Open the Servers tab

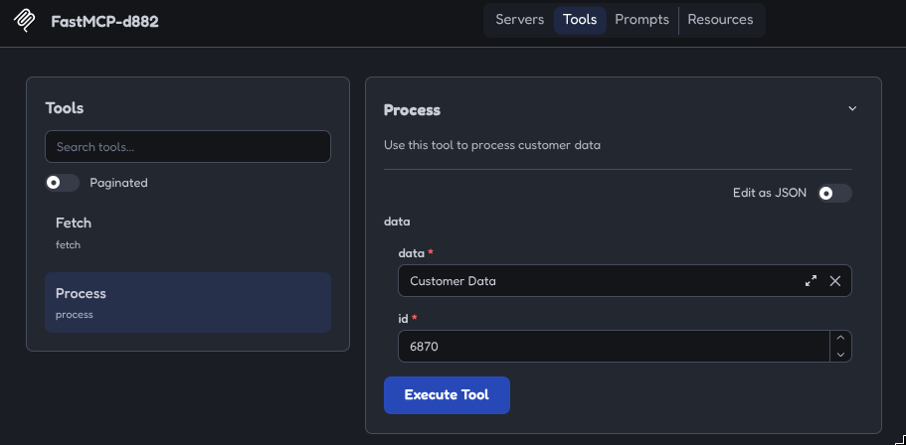519,20
